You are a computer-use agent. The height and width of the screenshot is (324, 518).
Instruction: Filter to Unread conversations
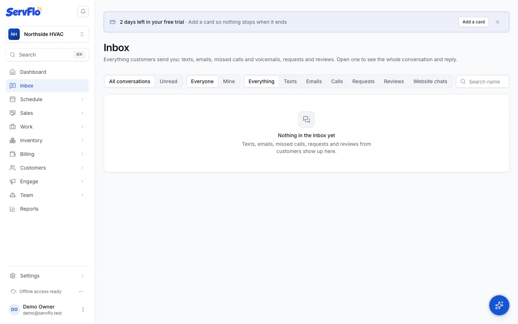168,81
